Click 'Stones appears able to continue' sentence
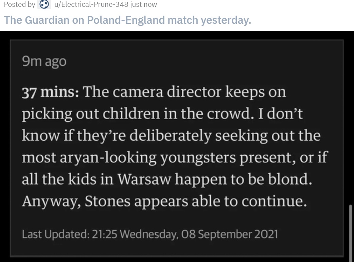This screenshot has width=354, height=262. pyautogui.click(x=195, y=202)
